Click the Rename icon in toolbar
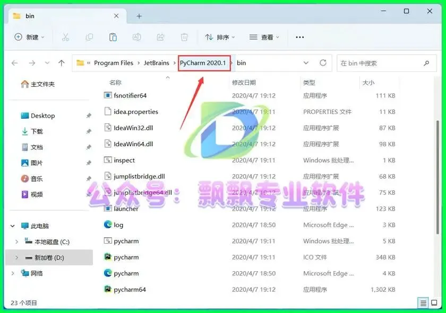Screen dimensions: 446x313 click(137, 37)
